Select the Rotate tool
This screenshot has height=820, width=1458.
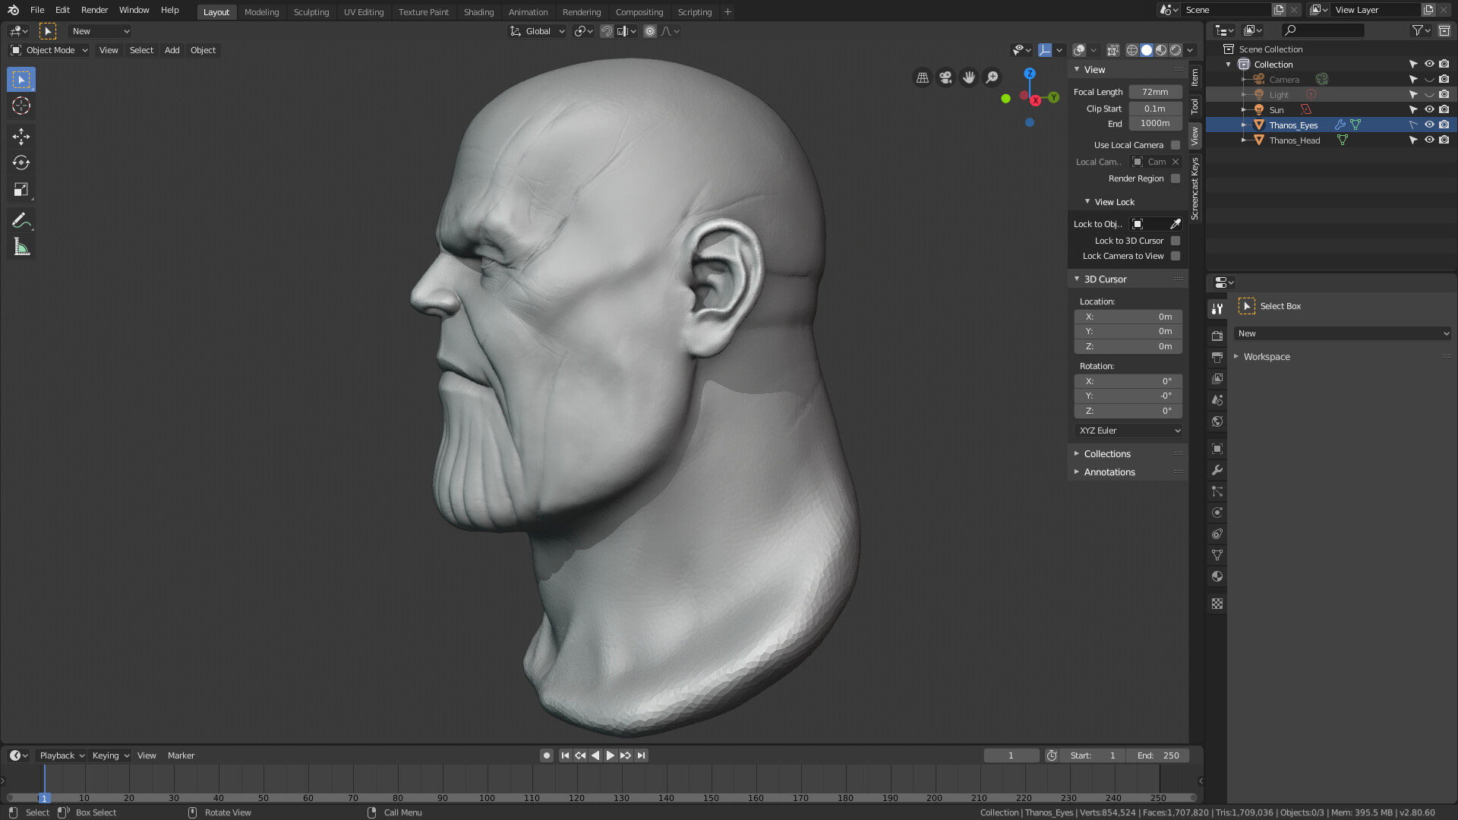(21, 163)
